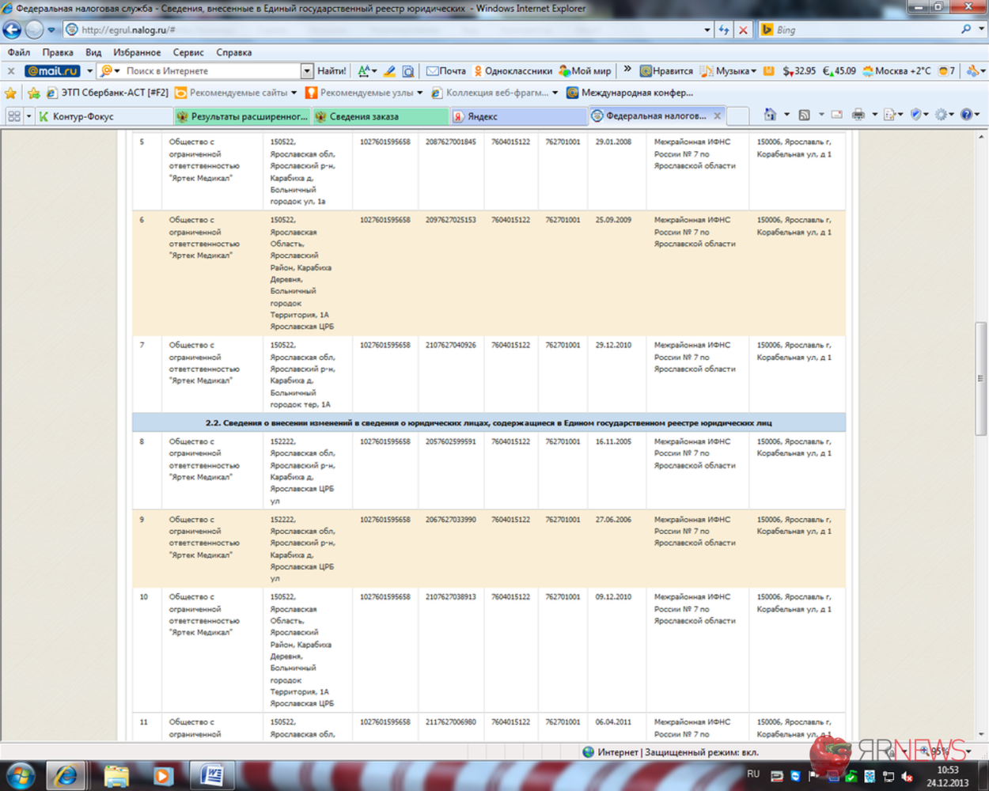The width and height of the screenshot is (989, 791).
Task: Click the scrollbar down arrow
Action: pos(981,734)
